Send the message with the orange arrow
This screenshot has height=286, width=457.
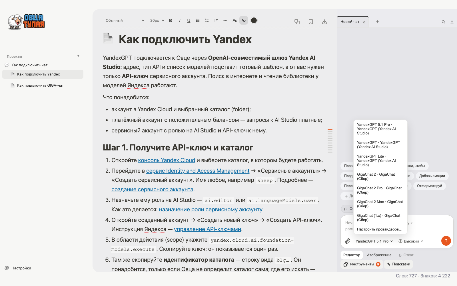[x=446, y=241]
